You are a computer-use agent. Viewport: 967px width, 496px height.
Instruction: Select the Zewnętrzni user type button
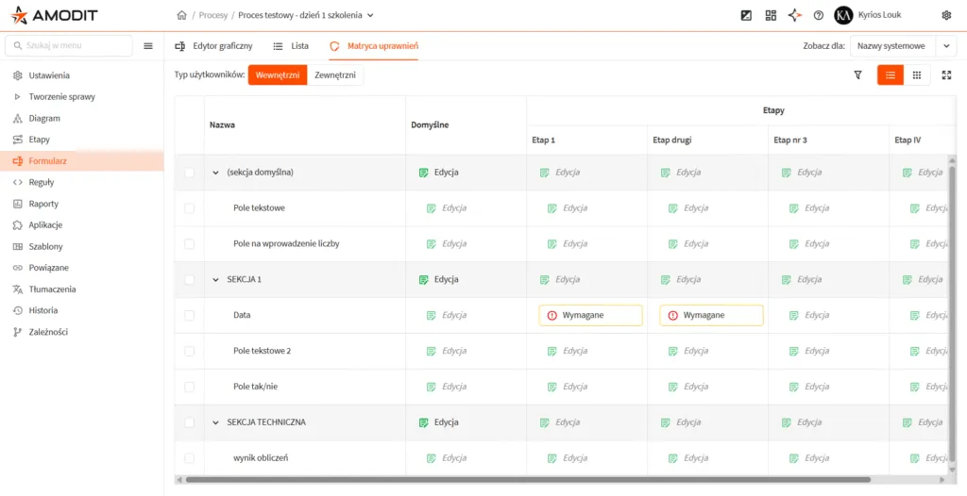tap(335, 75)
